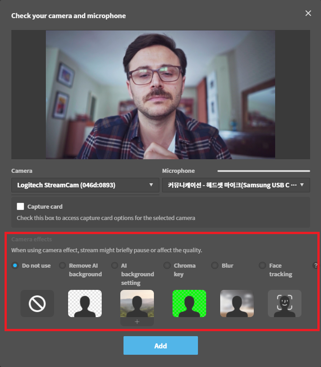
Task: Open the Camera dropdown showing Logitech StreamCam
Action: [x=85, y=185]
